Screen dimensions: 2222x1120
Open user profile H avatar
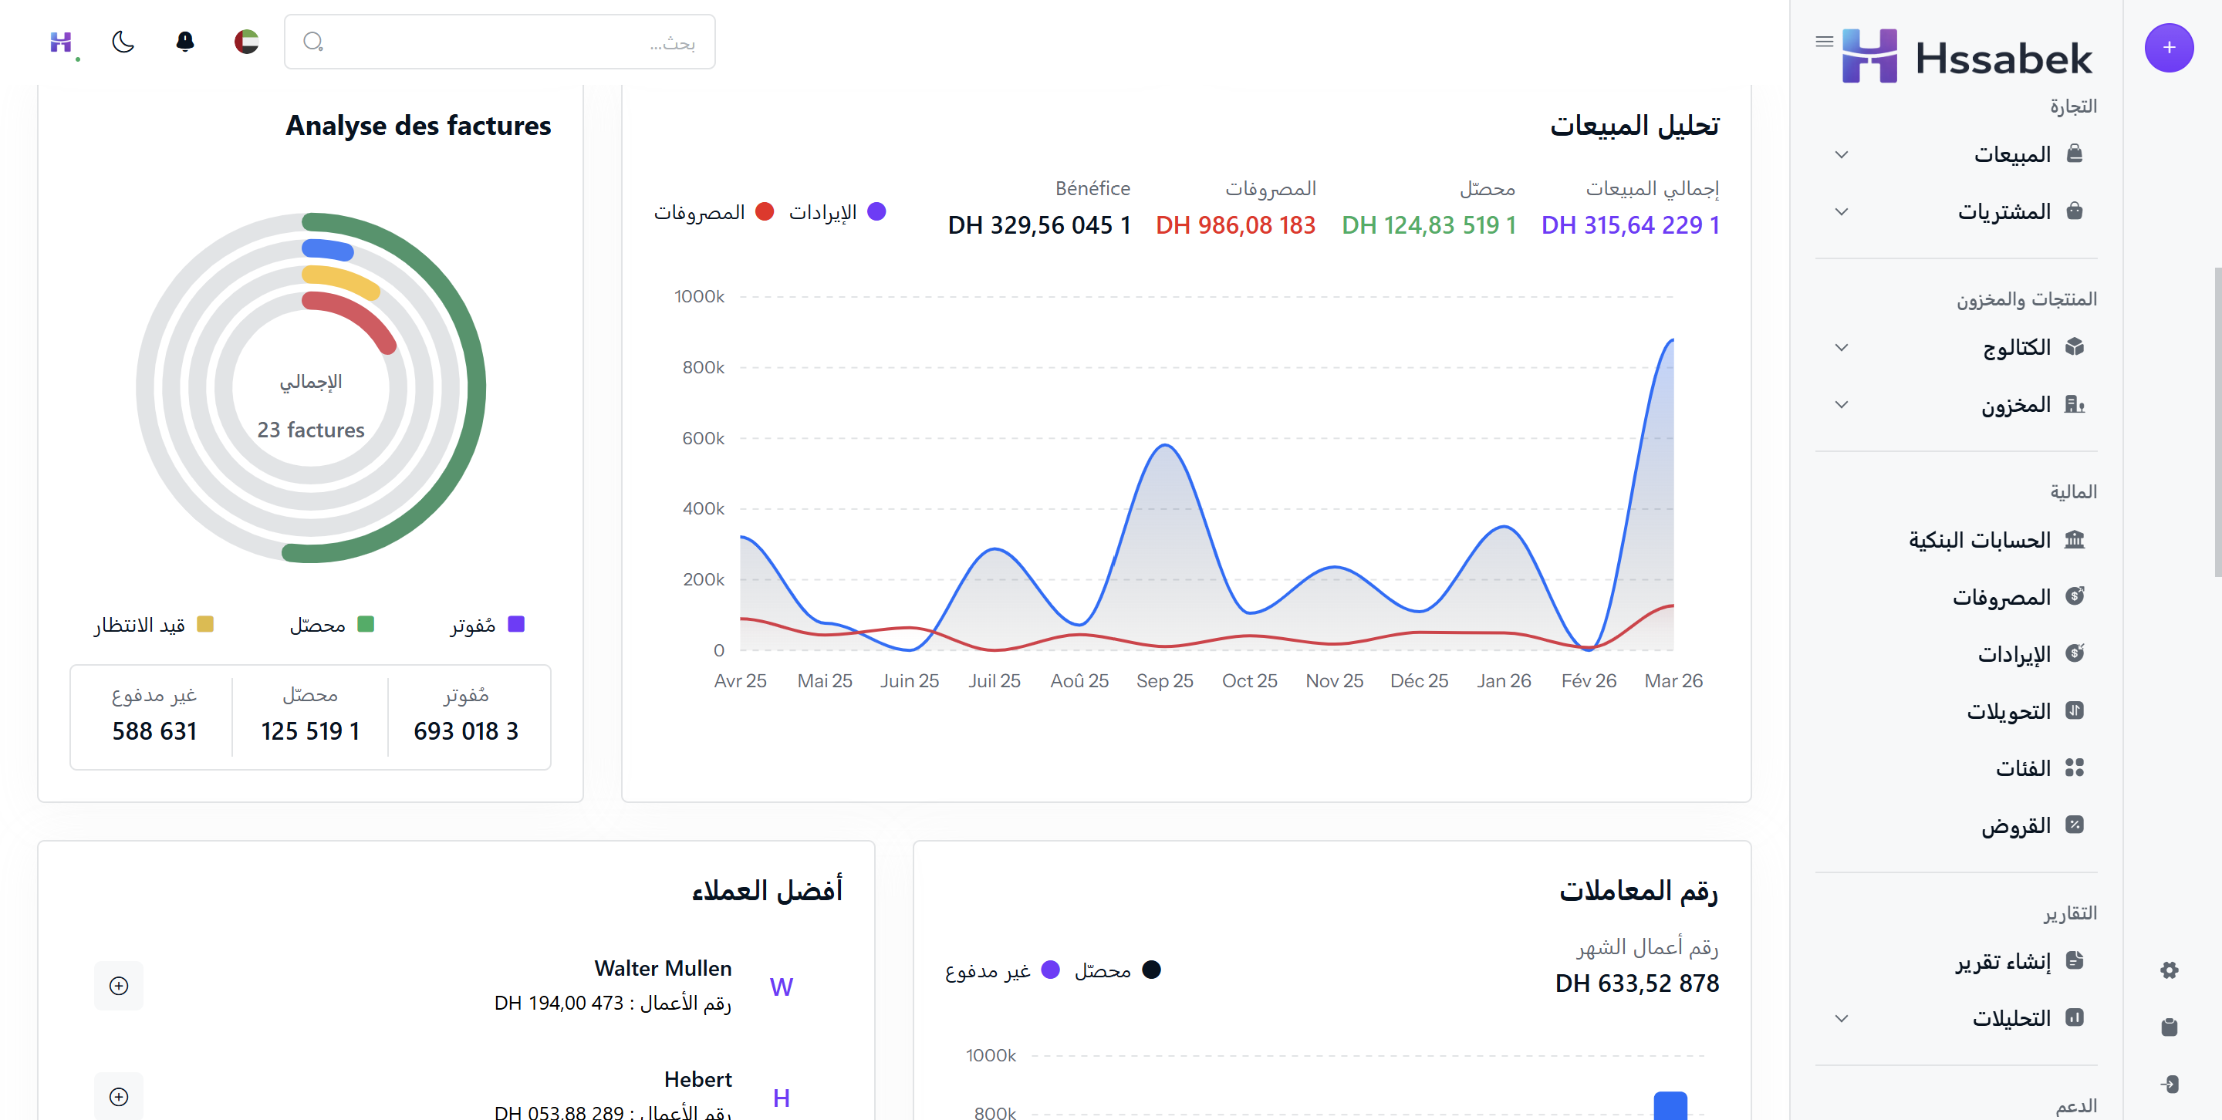tap(61, 42)
